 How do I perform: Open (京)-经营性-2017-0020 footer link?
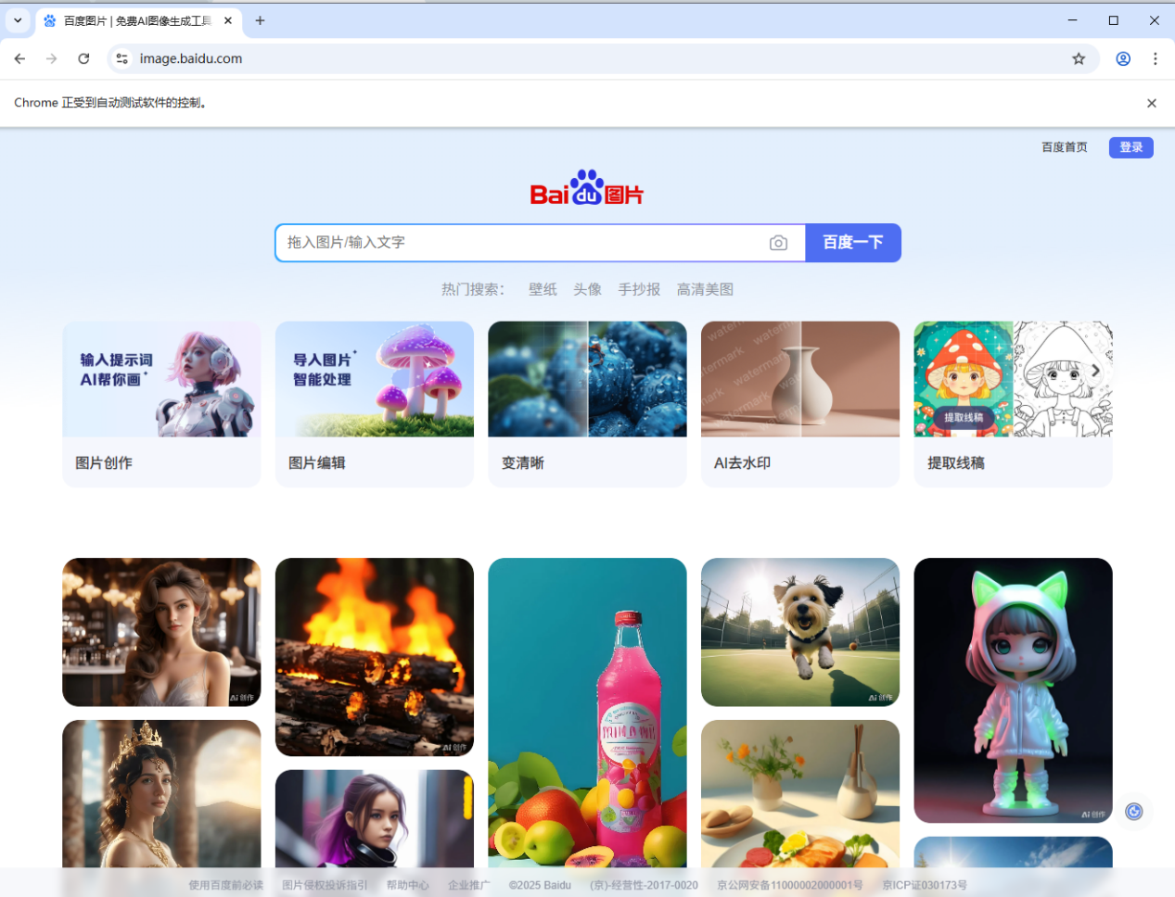point(644,885)
